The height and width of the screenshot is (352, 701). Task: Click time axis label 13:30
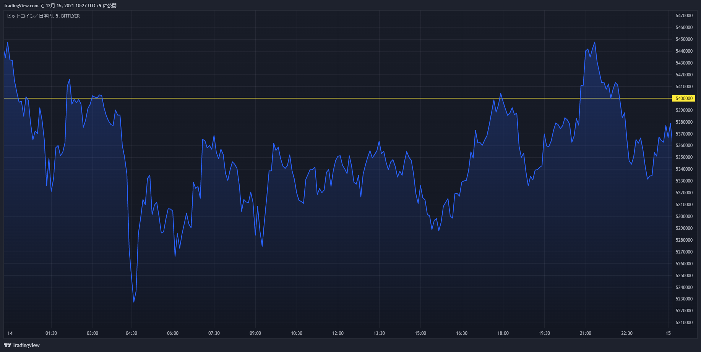pyautogui.click(x=379, y=333)
